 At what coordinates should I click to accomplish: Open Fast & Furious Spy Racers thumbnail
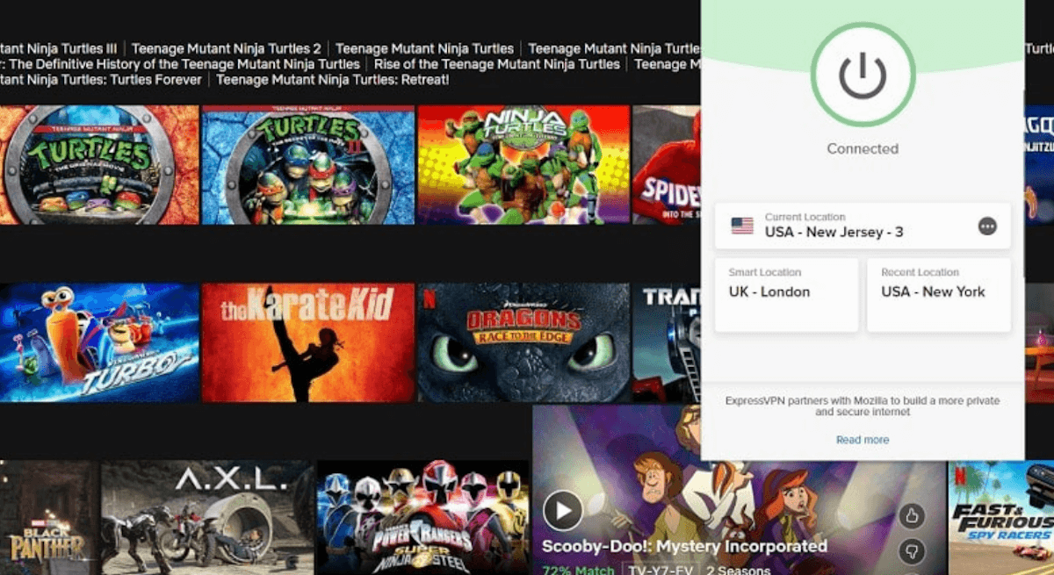[1000, 518]
